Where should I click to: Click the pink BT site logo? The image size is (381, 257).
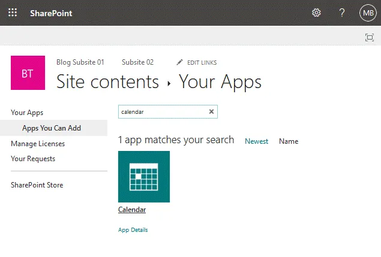(x=28, y=72)
